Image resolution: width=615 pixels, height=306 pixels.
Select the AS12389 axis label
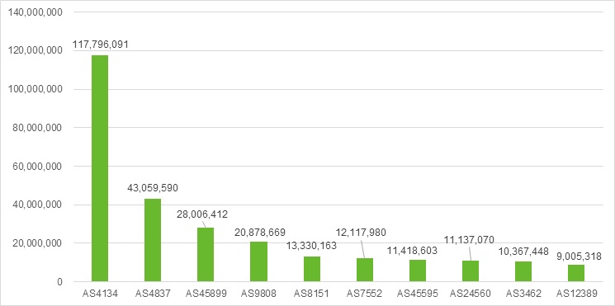(x=576, y=293)
